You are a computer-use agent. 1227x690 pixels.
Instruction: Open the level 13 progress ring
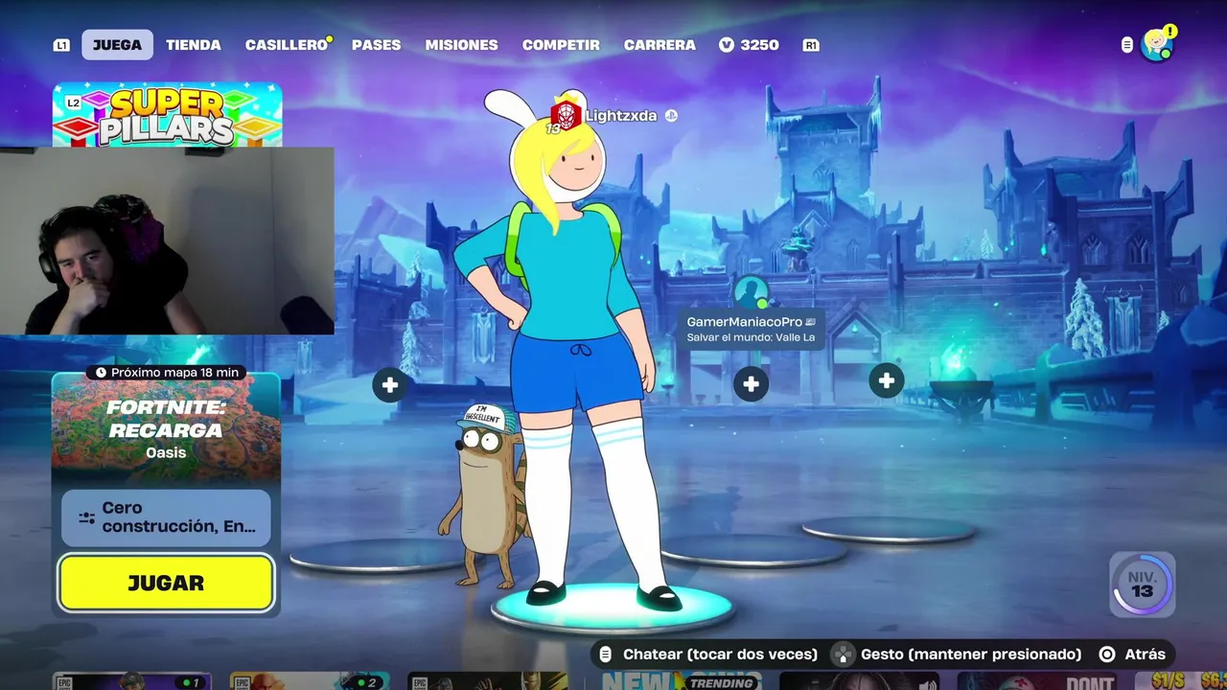(1142, 584)
